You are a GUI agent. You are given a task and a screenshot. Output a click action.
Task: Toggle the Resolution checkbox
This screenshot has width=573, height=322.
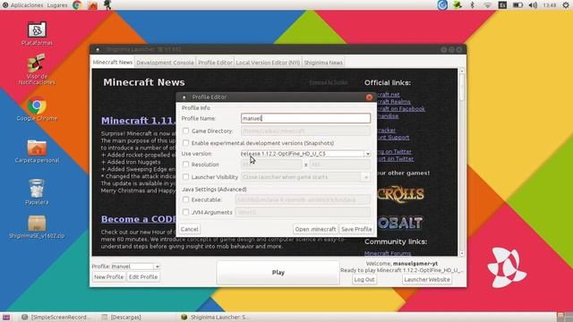click(185, 165)
